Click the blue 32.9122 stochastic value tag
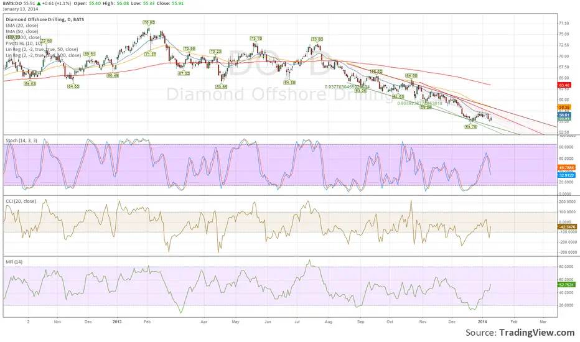This screenshot has height=342, width=580. (566, 175)
